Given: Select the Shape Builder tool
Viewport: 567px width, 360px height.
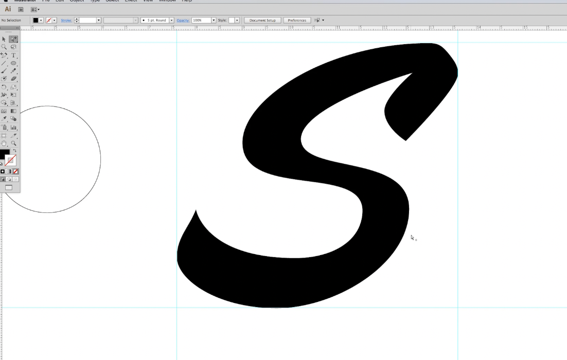Looking at the screenshot, I should click(4, 103).
